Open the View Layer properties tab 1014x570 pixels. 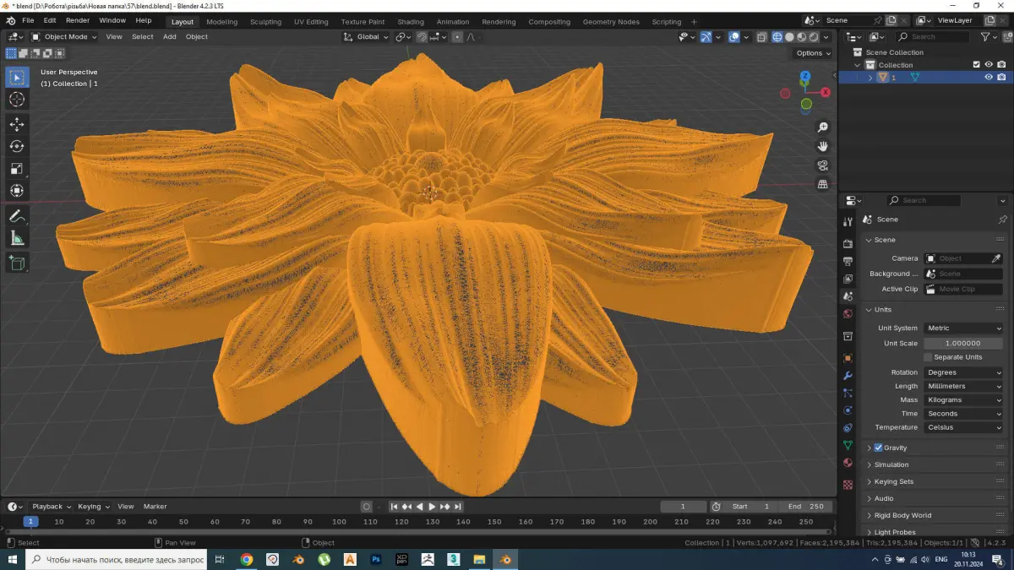point(848,279)
